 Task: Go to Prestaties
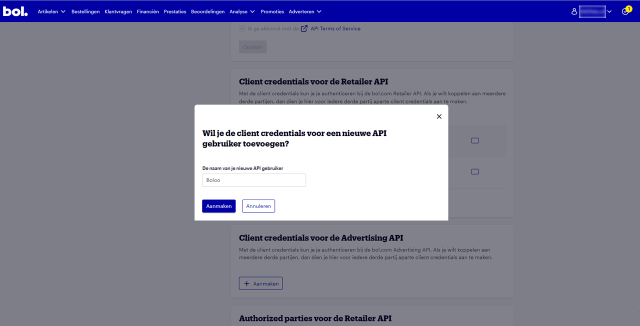coord(175,11)
